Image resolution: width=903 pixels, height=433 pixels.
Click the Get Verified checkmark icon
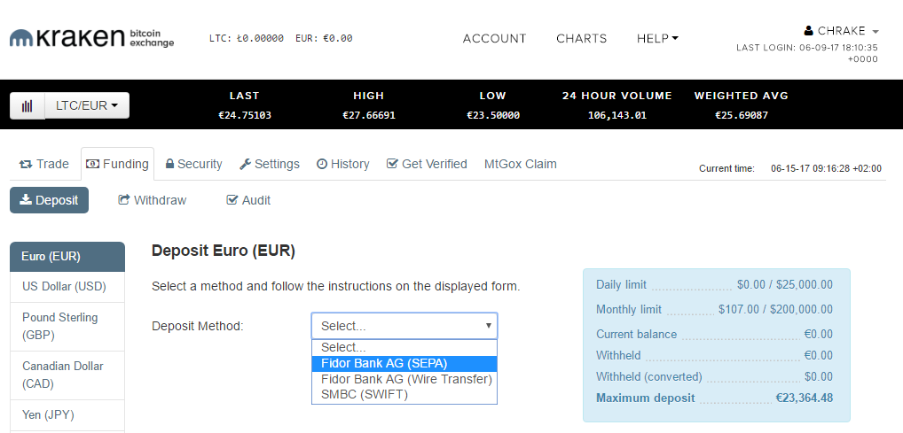(392, 164)
